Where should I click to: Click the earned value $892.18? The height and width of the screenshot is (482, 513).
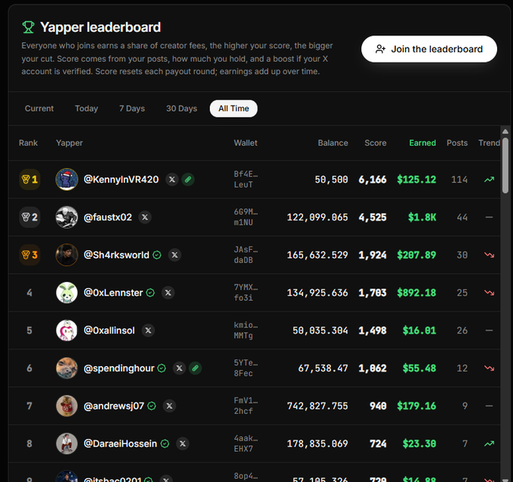(x=416, y=293)
